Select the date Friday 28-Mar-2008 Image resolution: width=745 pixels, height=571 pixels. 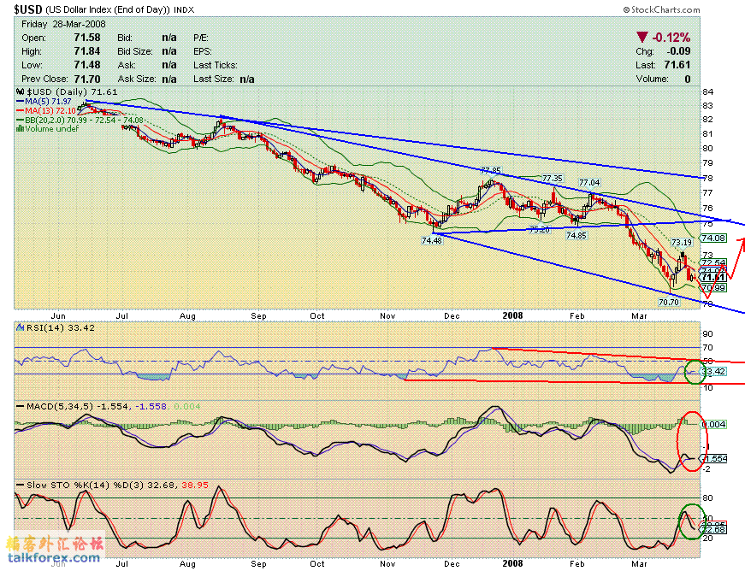pos(63,24)
